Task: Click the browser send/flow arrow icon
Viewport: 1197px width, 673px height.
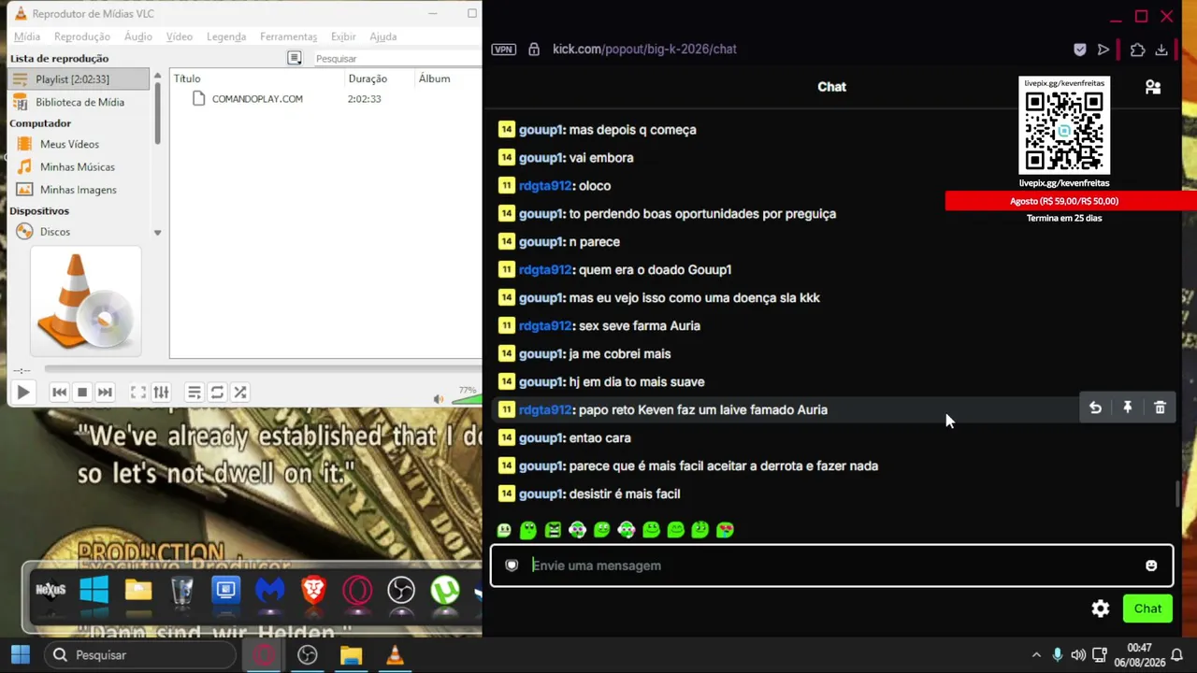Action: point(1103,50)
